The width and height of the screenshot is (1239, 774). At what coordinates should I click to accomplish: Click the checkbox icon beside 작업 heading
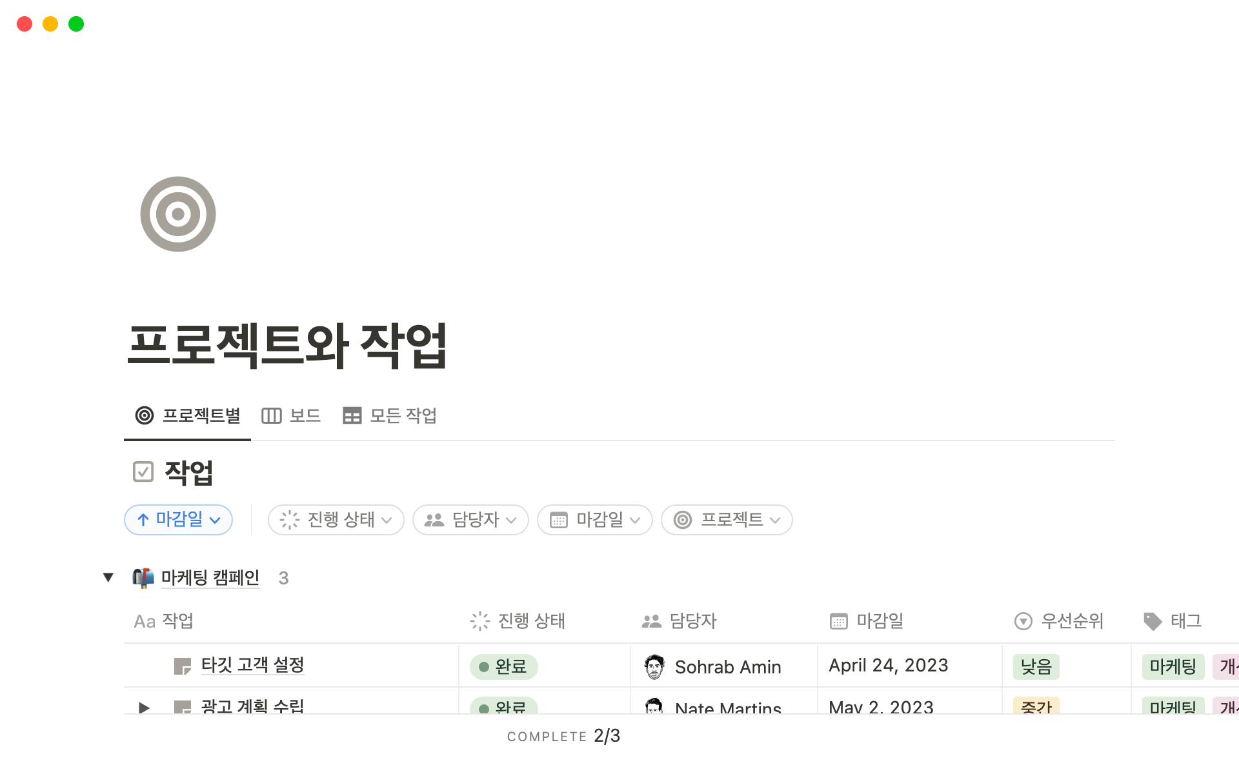(143, 471)
